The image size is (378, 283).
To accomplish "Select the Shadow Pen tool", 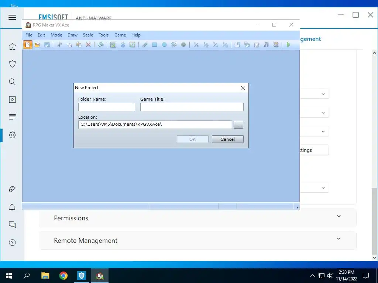I will 183,45.
